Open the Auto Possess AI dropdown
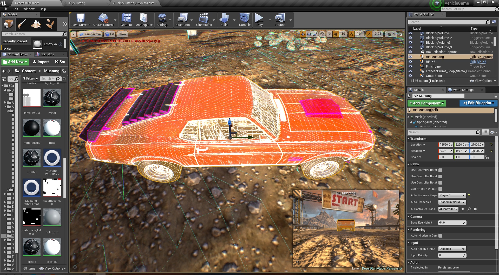499x275 pixels. (x=452, y=202)
